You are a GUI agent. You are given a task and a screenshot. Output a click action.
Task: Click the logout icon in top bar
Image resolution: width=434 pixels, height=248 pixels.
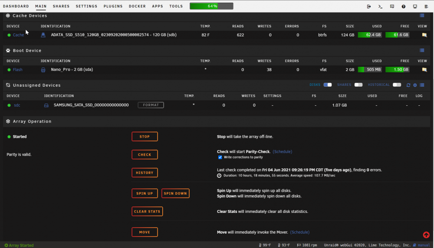[x=368, y=7]
